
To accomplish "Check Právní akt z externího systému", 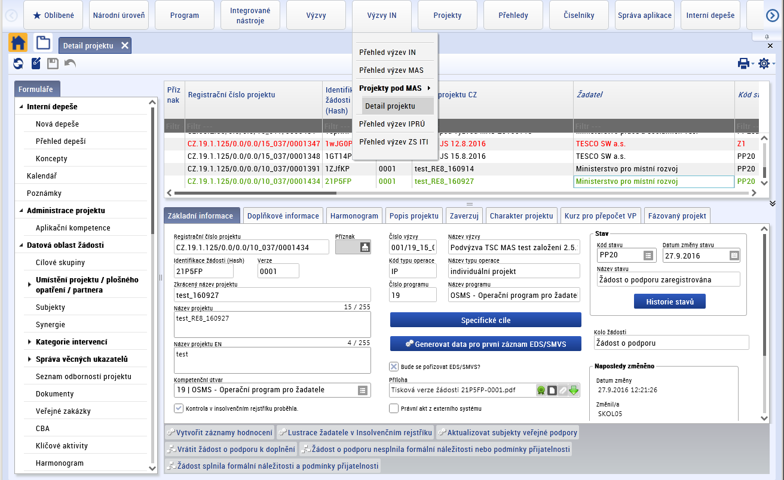I will pos(394,408).
